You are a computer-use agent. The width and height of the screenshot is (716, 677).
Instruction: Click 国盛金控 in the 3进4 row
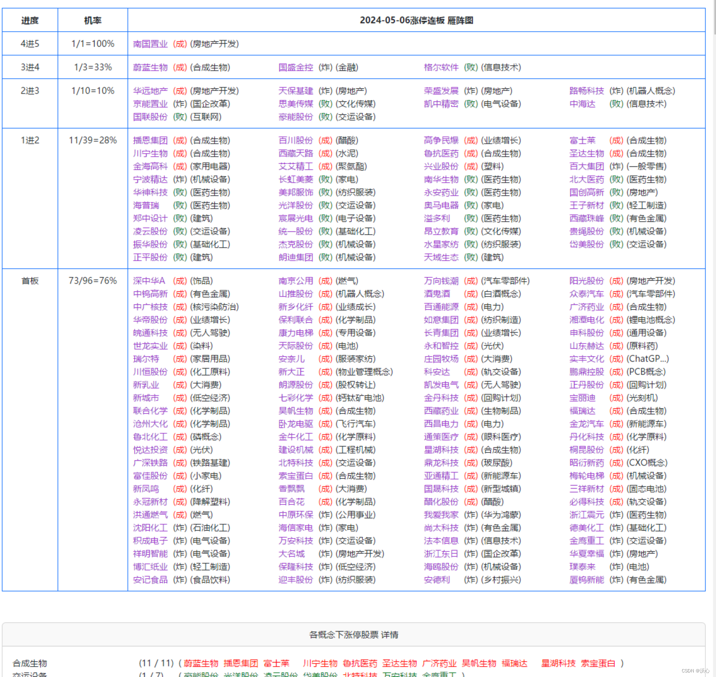295,67
